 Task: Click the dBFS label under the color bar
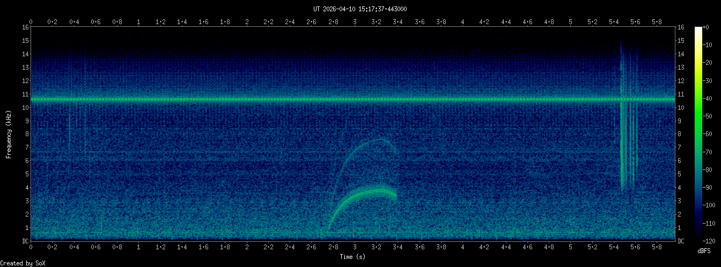point(704,251)
